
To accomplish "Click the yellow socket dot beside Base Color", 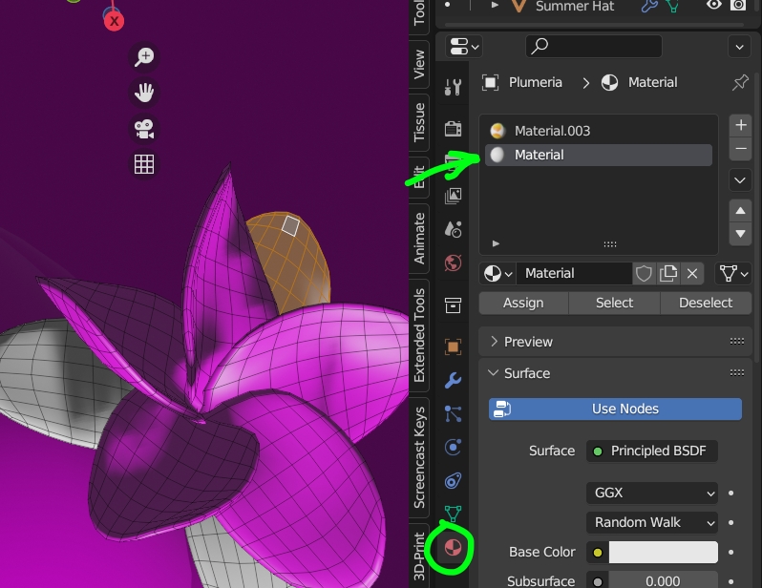I will point(597,553).
